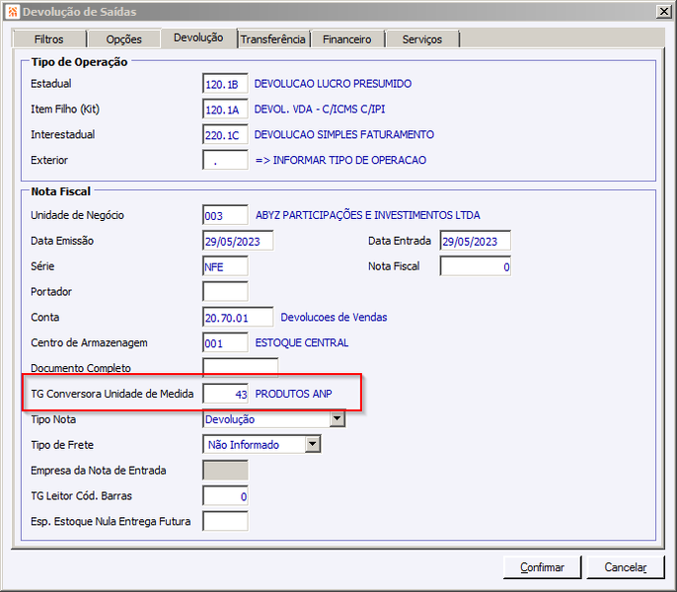677x592 pixels.
Task: Click the Conta field with 20.70.01
Action: pyautogui.click(x=238, y=318)
